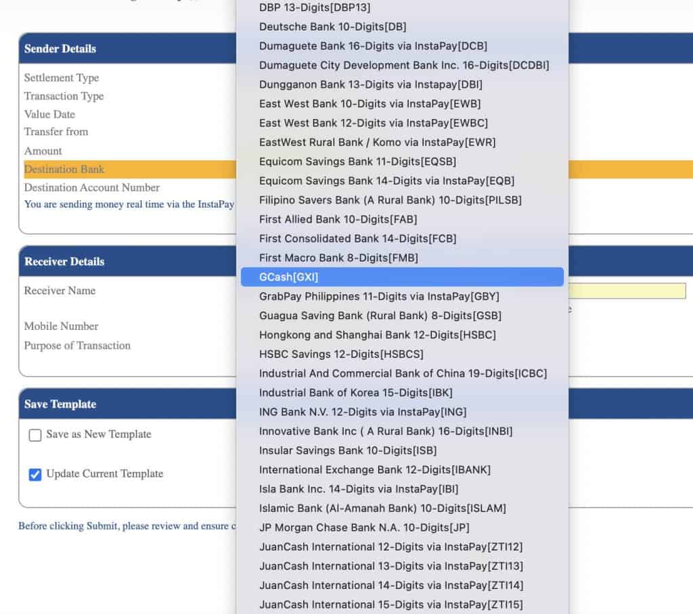Click the yellow Receiver Name input field
Viewport: 693px width, 614px height.
pos(627,291)
